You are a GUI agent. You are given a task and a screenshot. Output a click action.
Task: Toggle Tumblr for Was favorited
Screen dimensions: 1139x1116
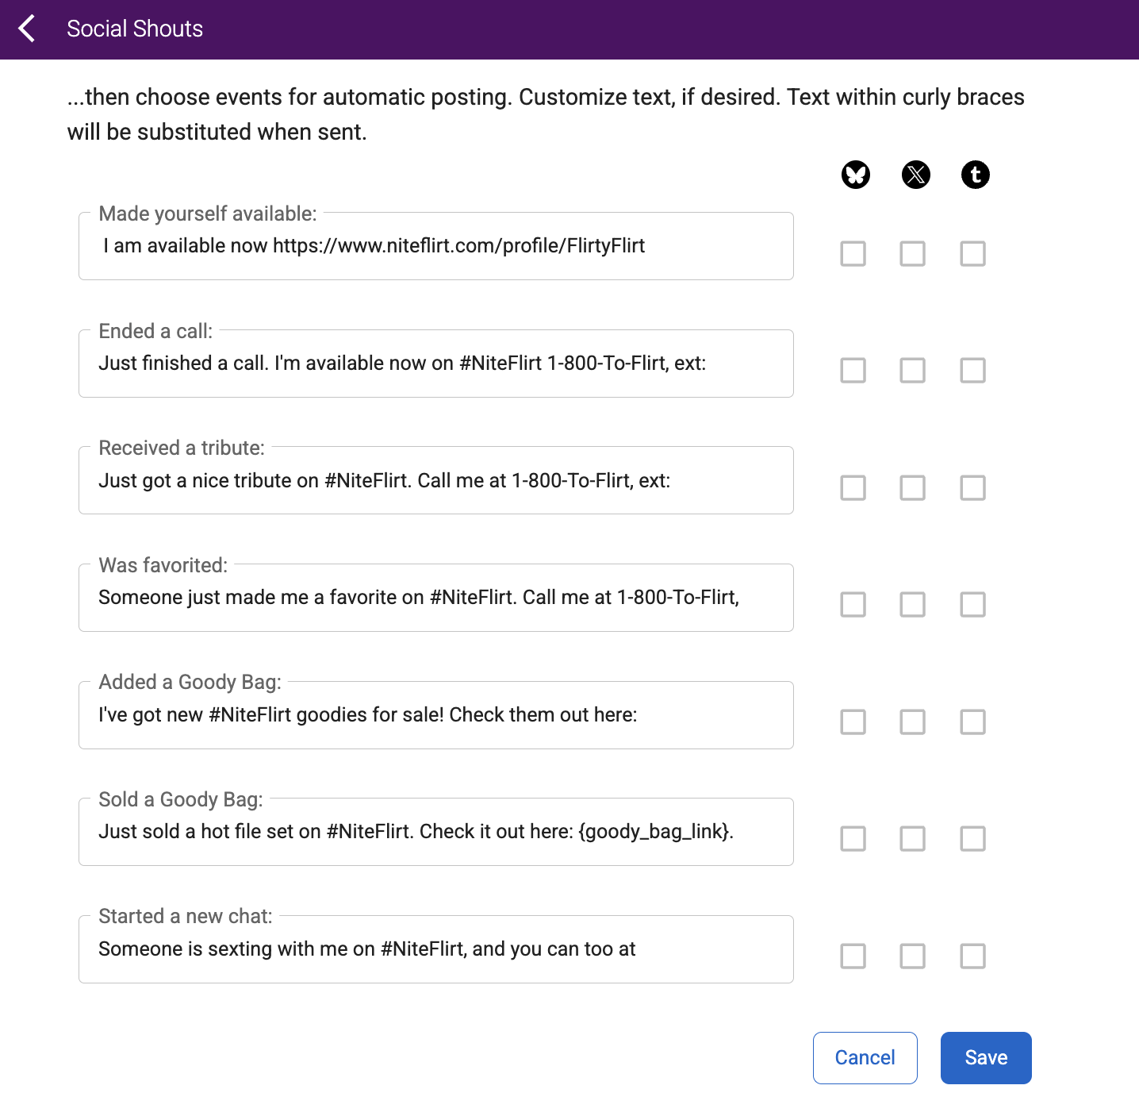point(973,605)
